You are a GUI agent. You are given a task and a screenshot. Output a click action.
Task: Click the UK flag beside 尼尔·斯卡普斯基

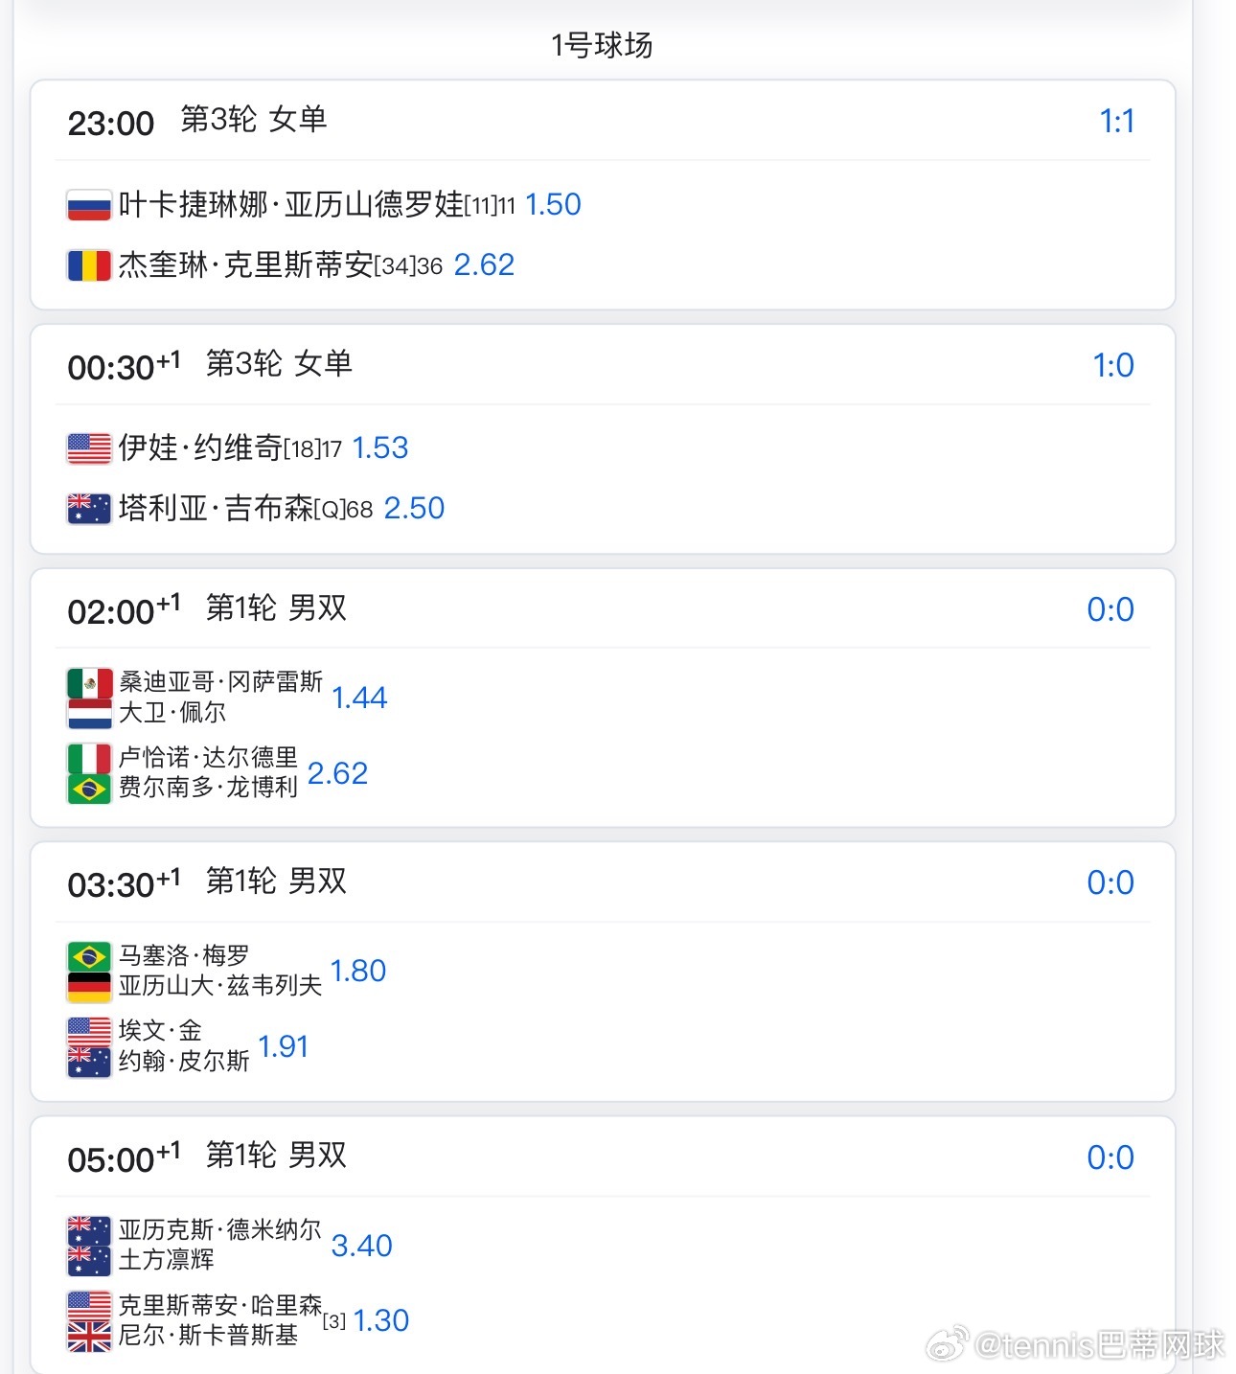tap(89, 1336)
